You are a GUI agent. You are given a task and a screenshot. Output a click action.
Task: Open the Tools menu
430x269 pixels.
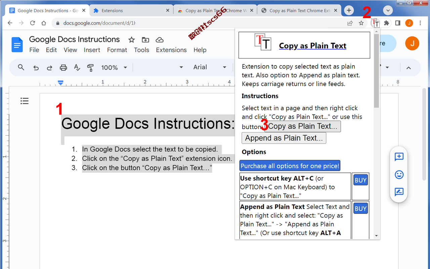(141, 50)
